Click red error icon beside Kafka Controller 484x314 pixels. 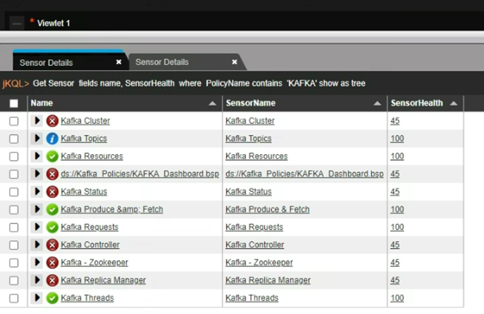point(52,245)
